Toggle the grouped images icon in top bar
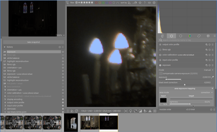 [x=135, y=3]
